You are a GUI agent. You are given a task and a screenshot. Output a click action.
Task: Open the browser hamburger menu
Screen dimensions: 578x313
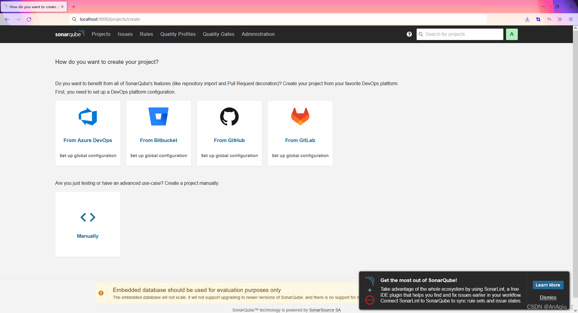(571, 19)
